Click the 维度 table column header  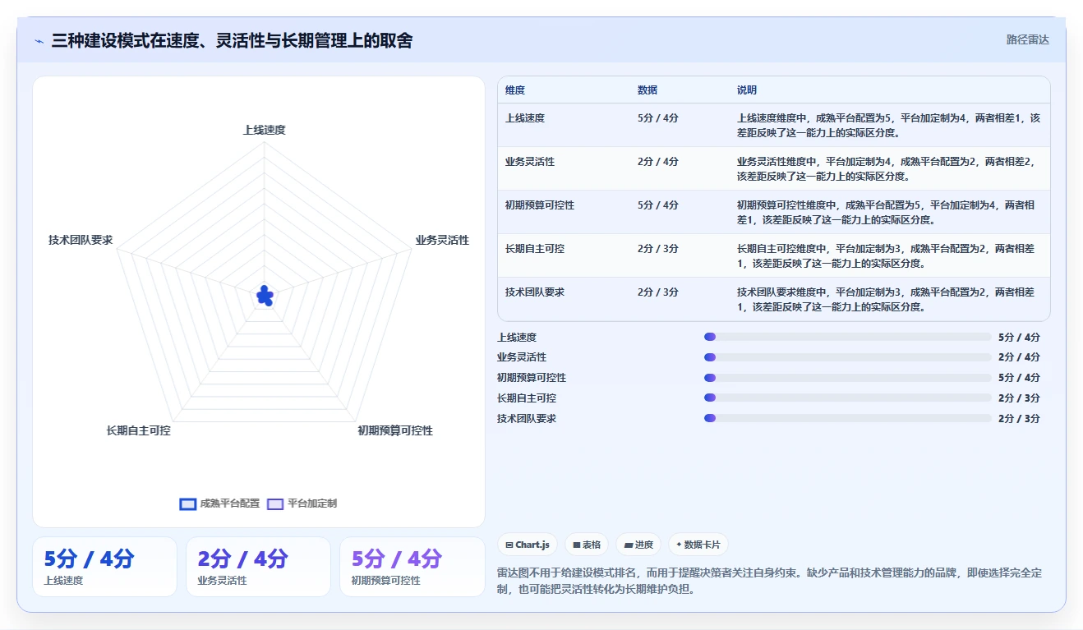tap(515, 90)
